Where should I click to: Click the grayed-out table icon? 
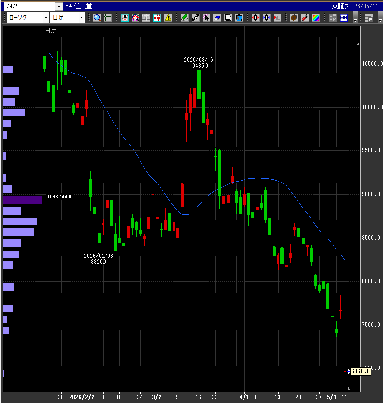pyautogui.click(x=146, y=18)
